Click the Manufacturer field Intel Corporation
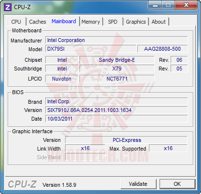Image resolution: width=201 pixels, height=194 pixels. coord(117,40)
